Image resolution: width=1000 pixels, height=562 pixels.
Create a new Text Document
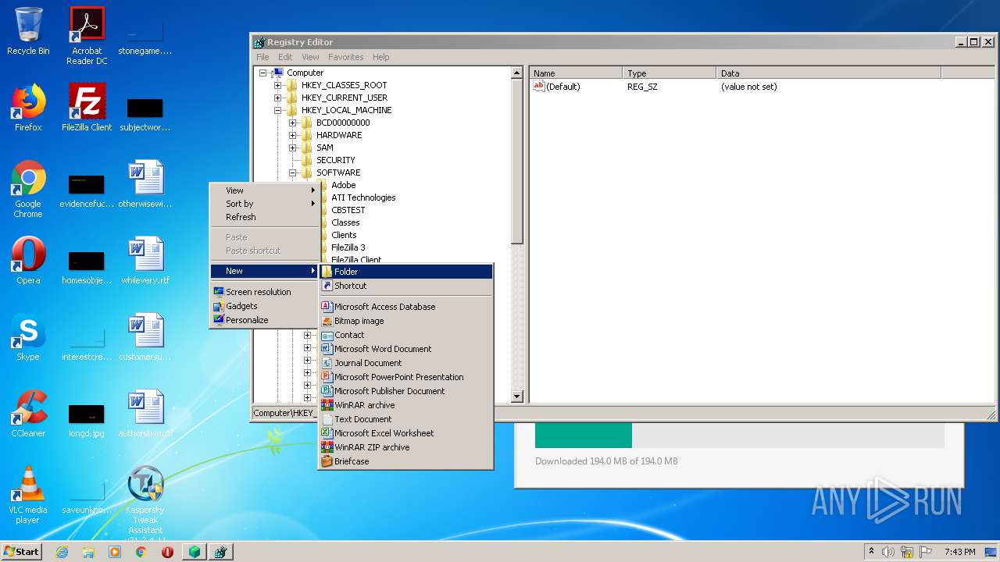pyautogui.click(x=405, y=419)
